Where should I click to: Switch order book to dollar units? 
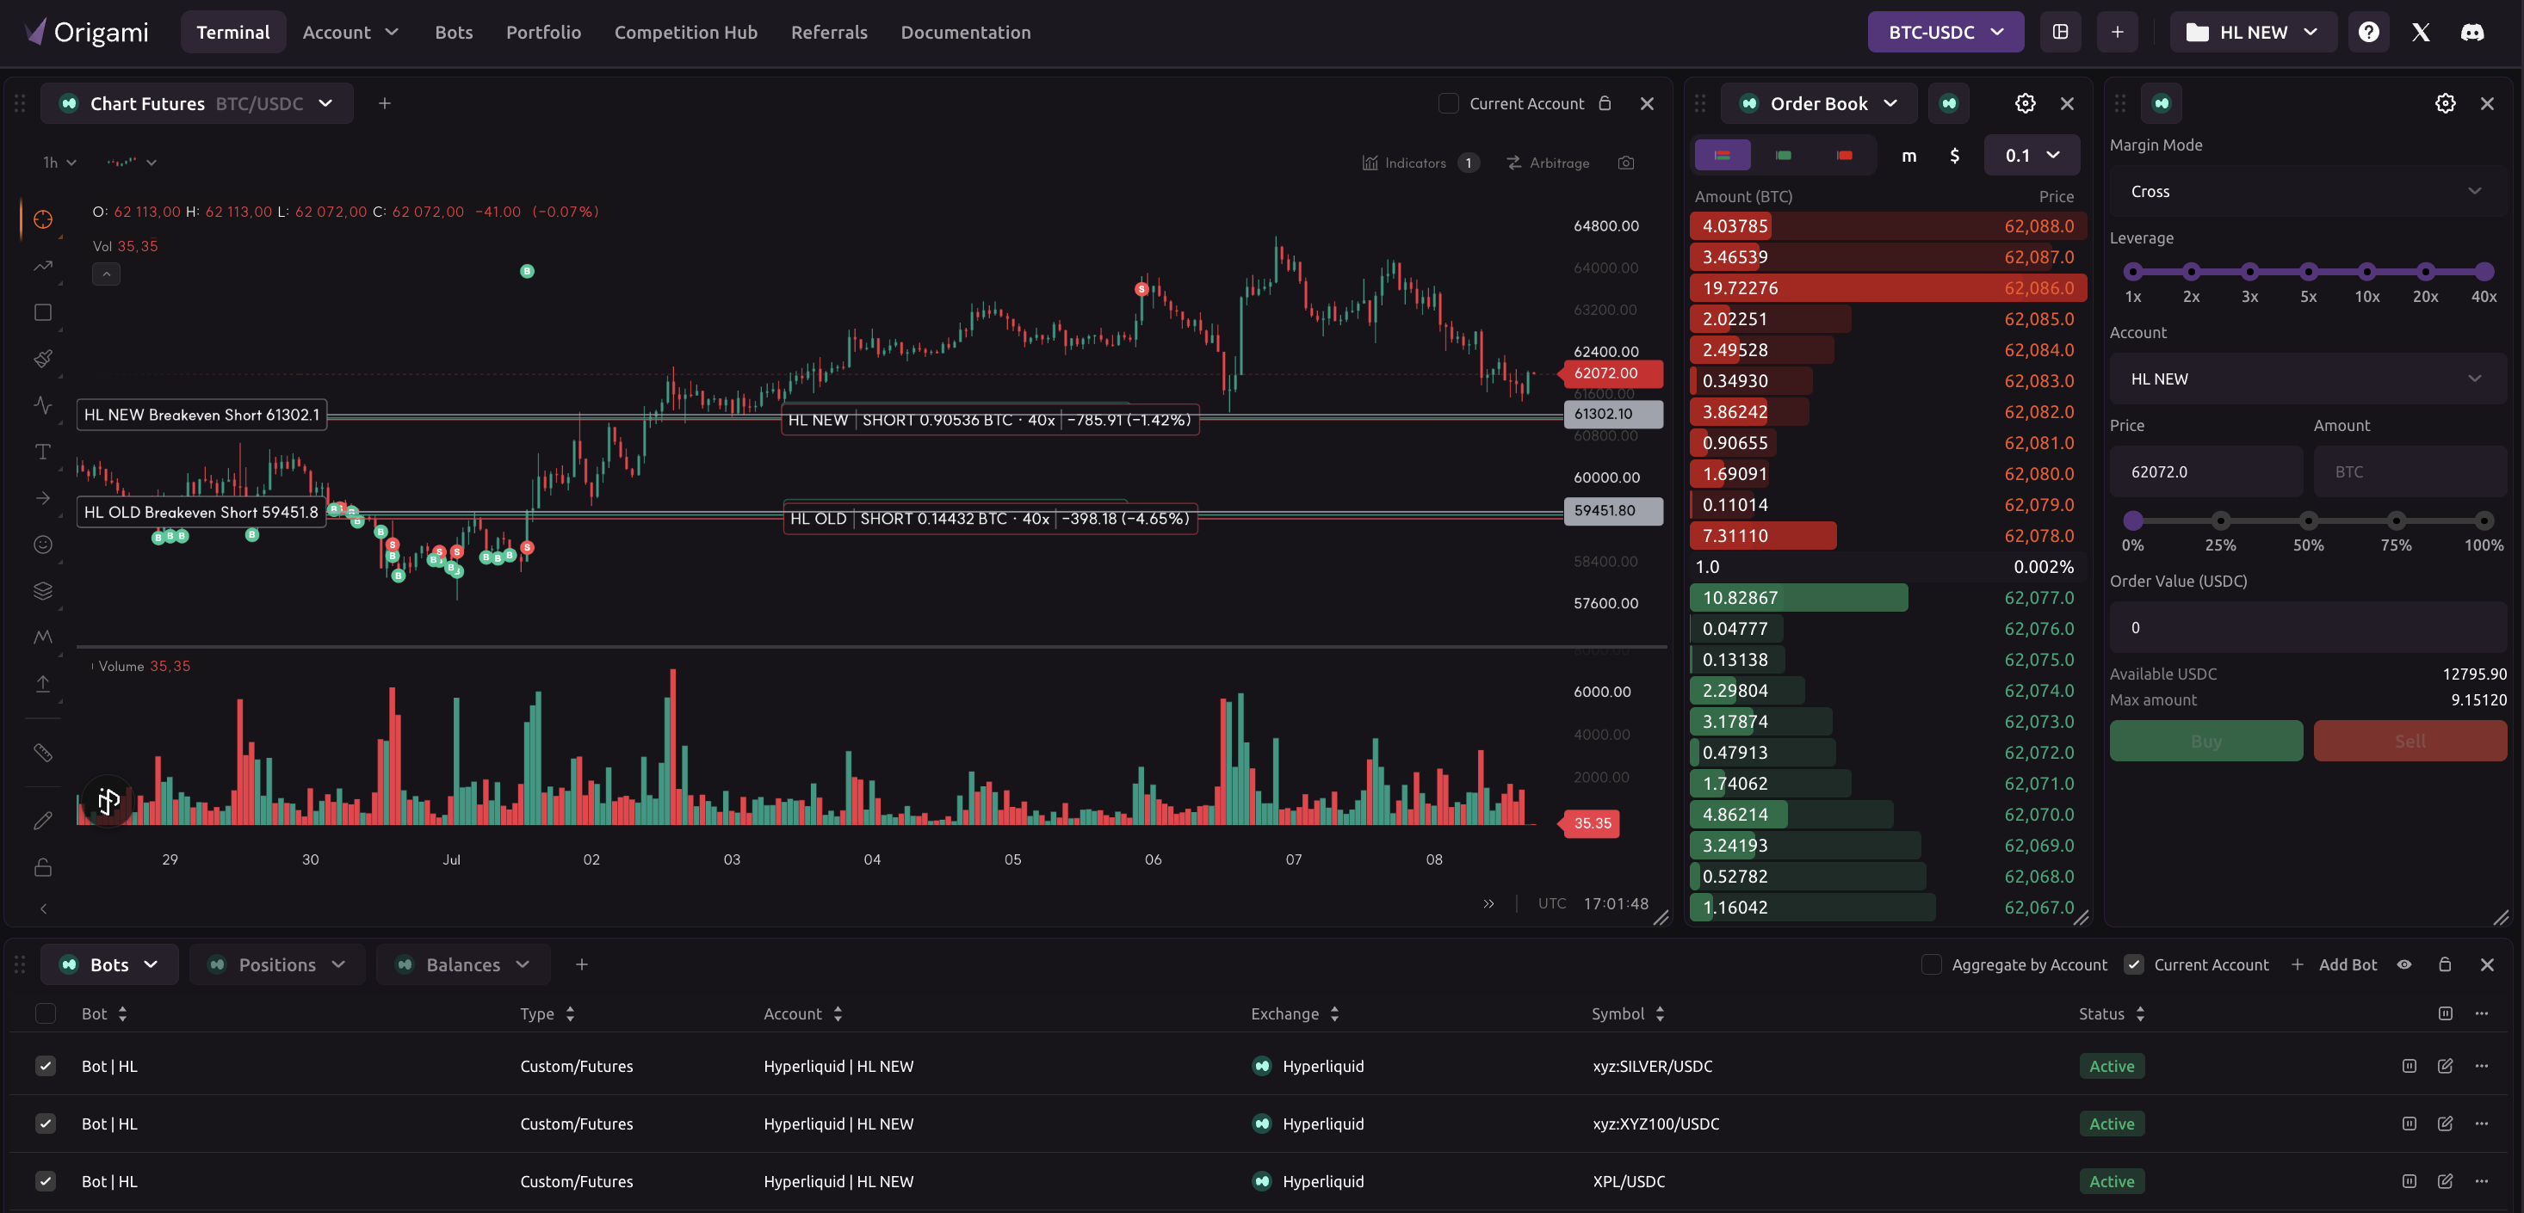1955,155
